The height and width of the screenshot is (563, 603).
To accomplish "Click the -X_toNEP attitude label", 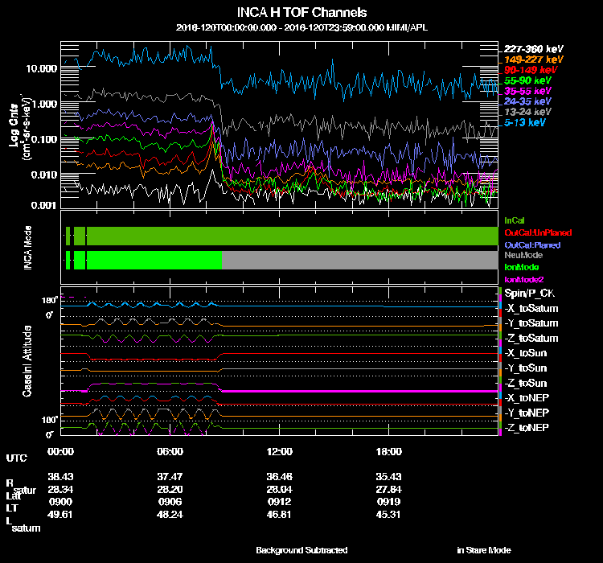I will click(527, 397).
